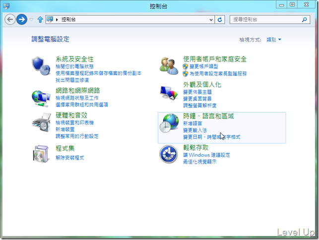Click 最佳化視覺顯示 link
This screenshot has height=240, width=319.
click(x=200, y=162)
